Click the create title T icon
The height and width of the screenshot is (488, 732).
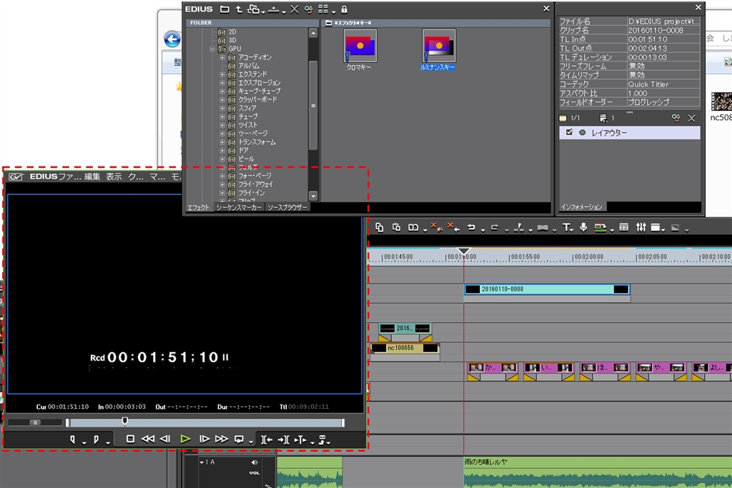tap(566, 227)
